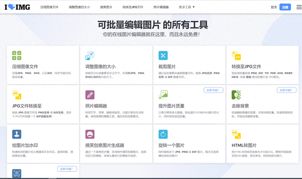Open the 旋转一个图片 card title
This screenshot has height=179, width=302.
coord(171,146)
